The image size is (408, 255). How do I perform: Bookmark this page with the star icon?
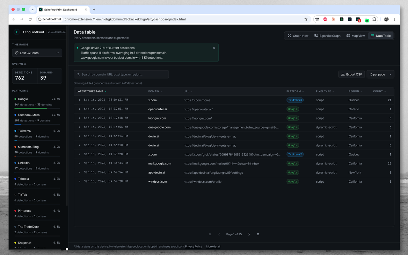pos(306,19)
